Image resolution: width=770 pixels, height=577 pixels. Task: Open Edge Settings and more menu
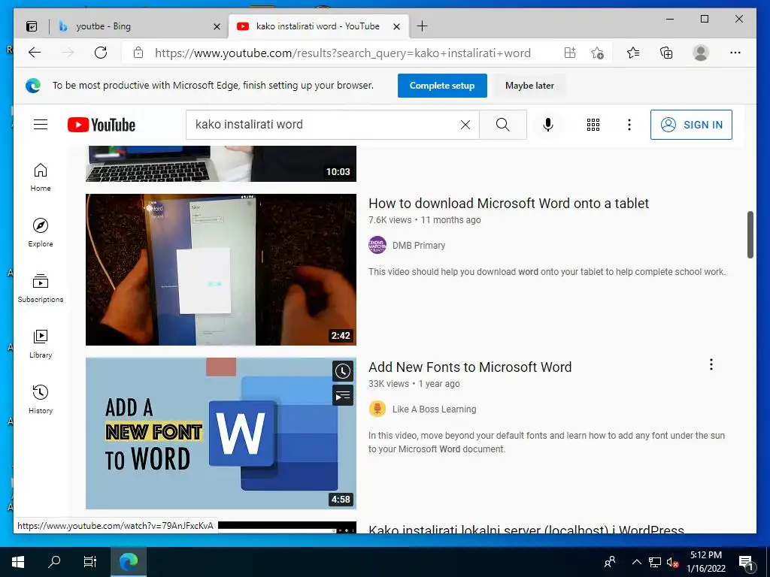coord(735,53)
